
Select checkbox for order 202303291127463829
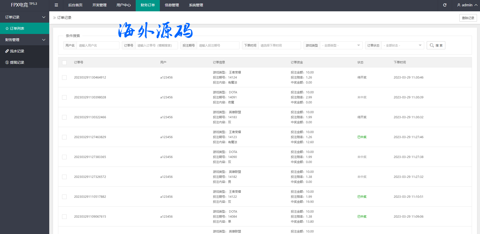(64, 137)
